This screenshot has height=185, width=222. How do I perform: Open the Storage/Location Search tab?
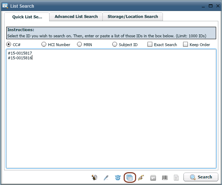point(133,16)
